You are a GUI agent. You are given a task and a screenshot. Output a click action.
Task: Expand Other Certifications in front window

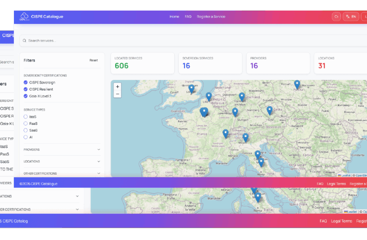tap(62, 173)
